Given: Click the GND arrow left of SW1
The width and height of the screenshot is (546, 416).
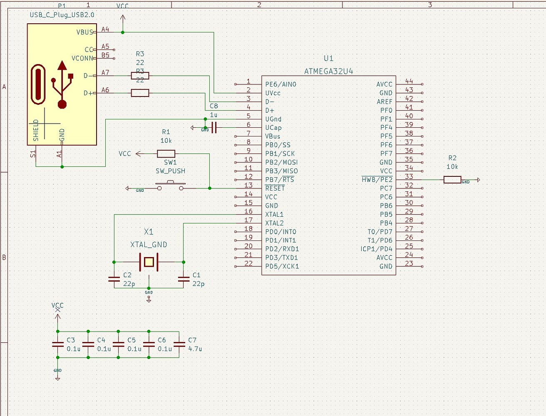Looking at the screenshot, I should [128, 188].
